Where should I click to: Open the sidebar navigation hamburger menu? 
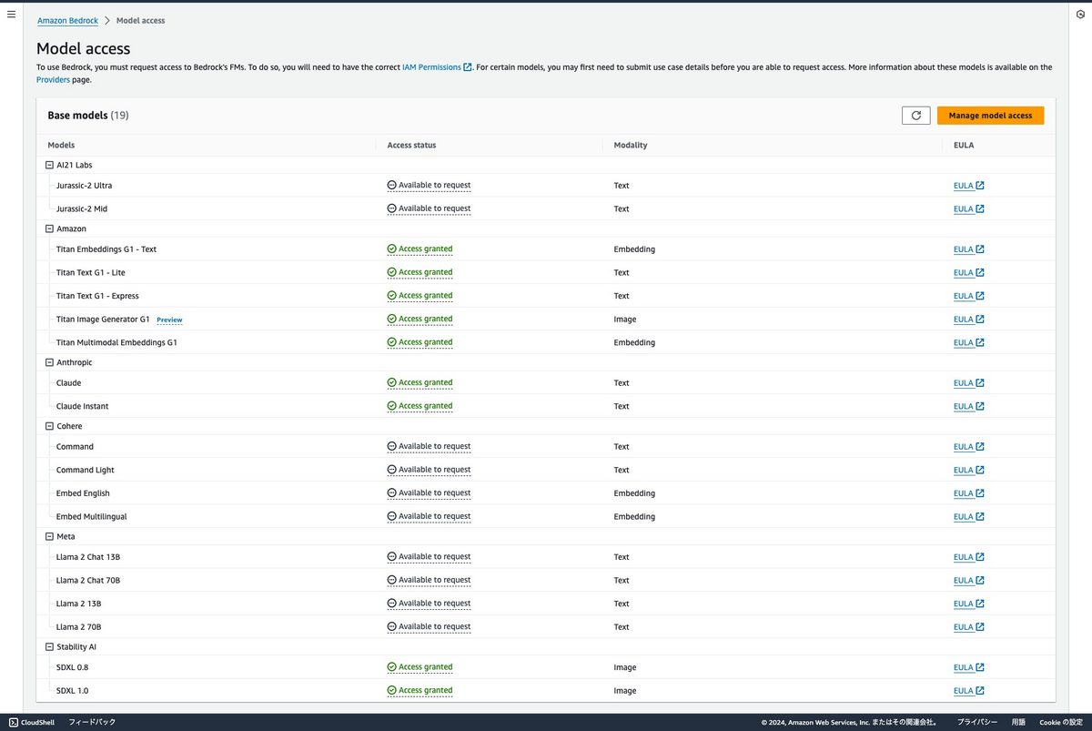click(11, 14)
